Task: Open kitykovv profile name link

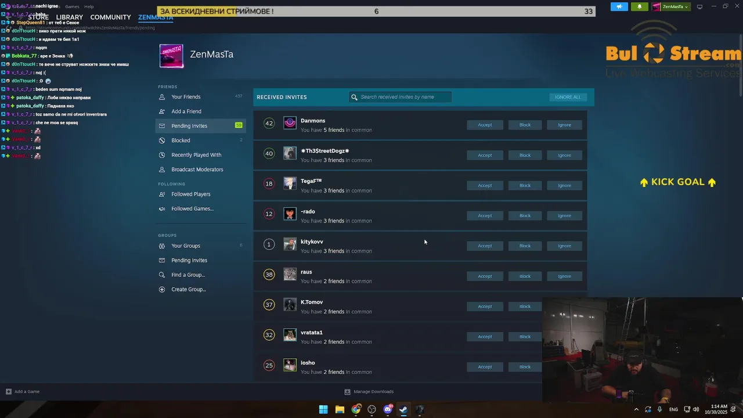Action: click(312, 242)
